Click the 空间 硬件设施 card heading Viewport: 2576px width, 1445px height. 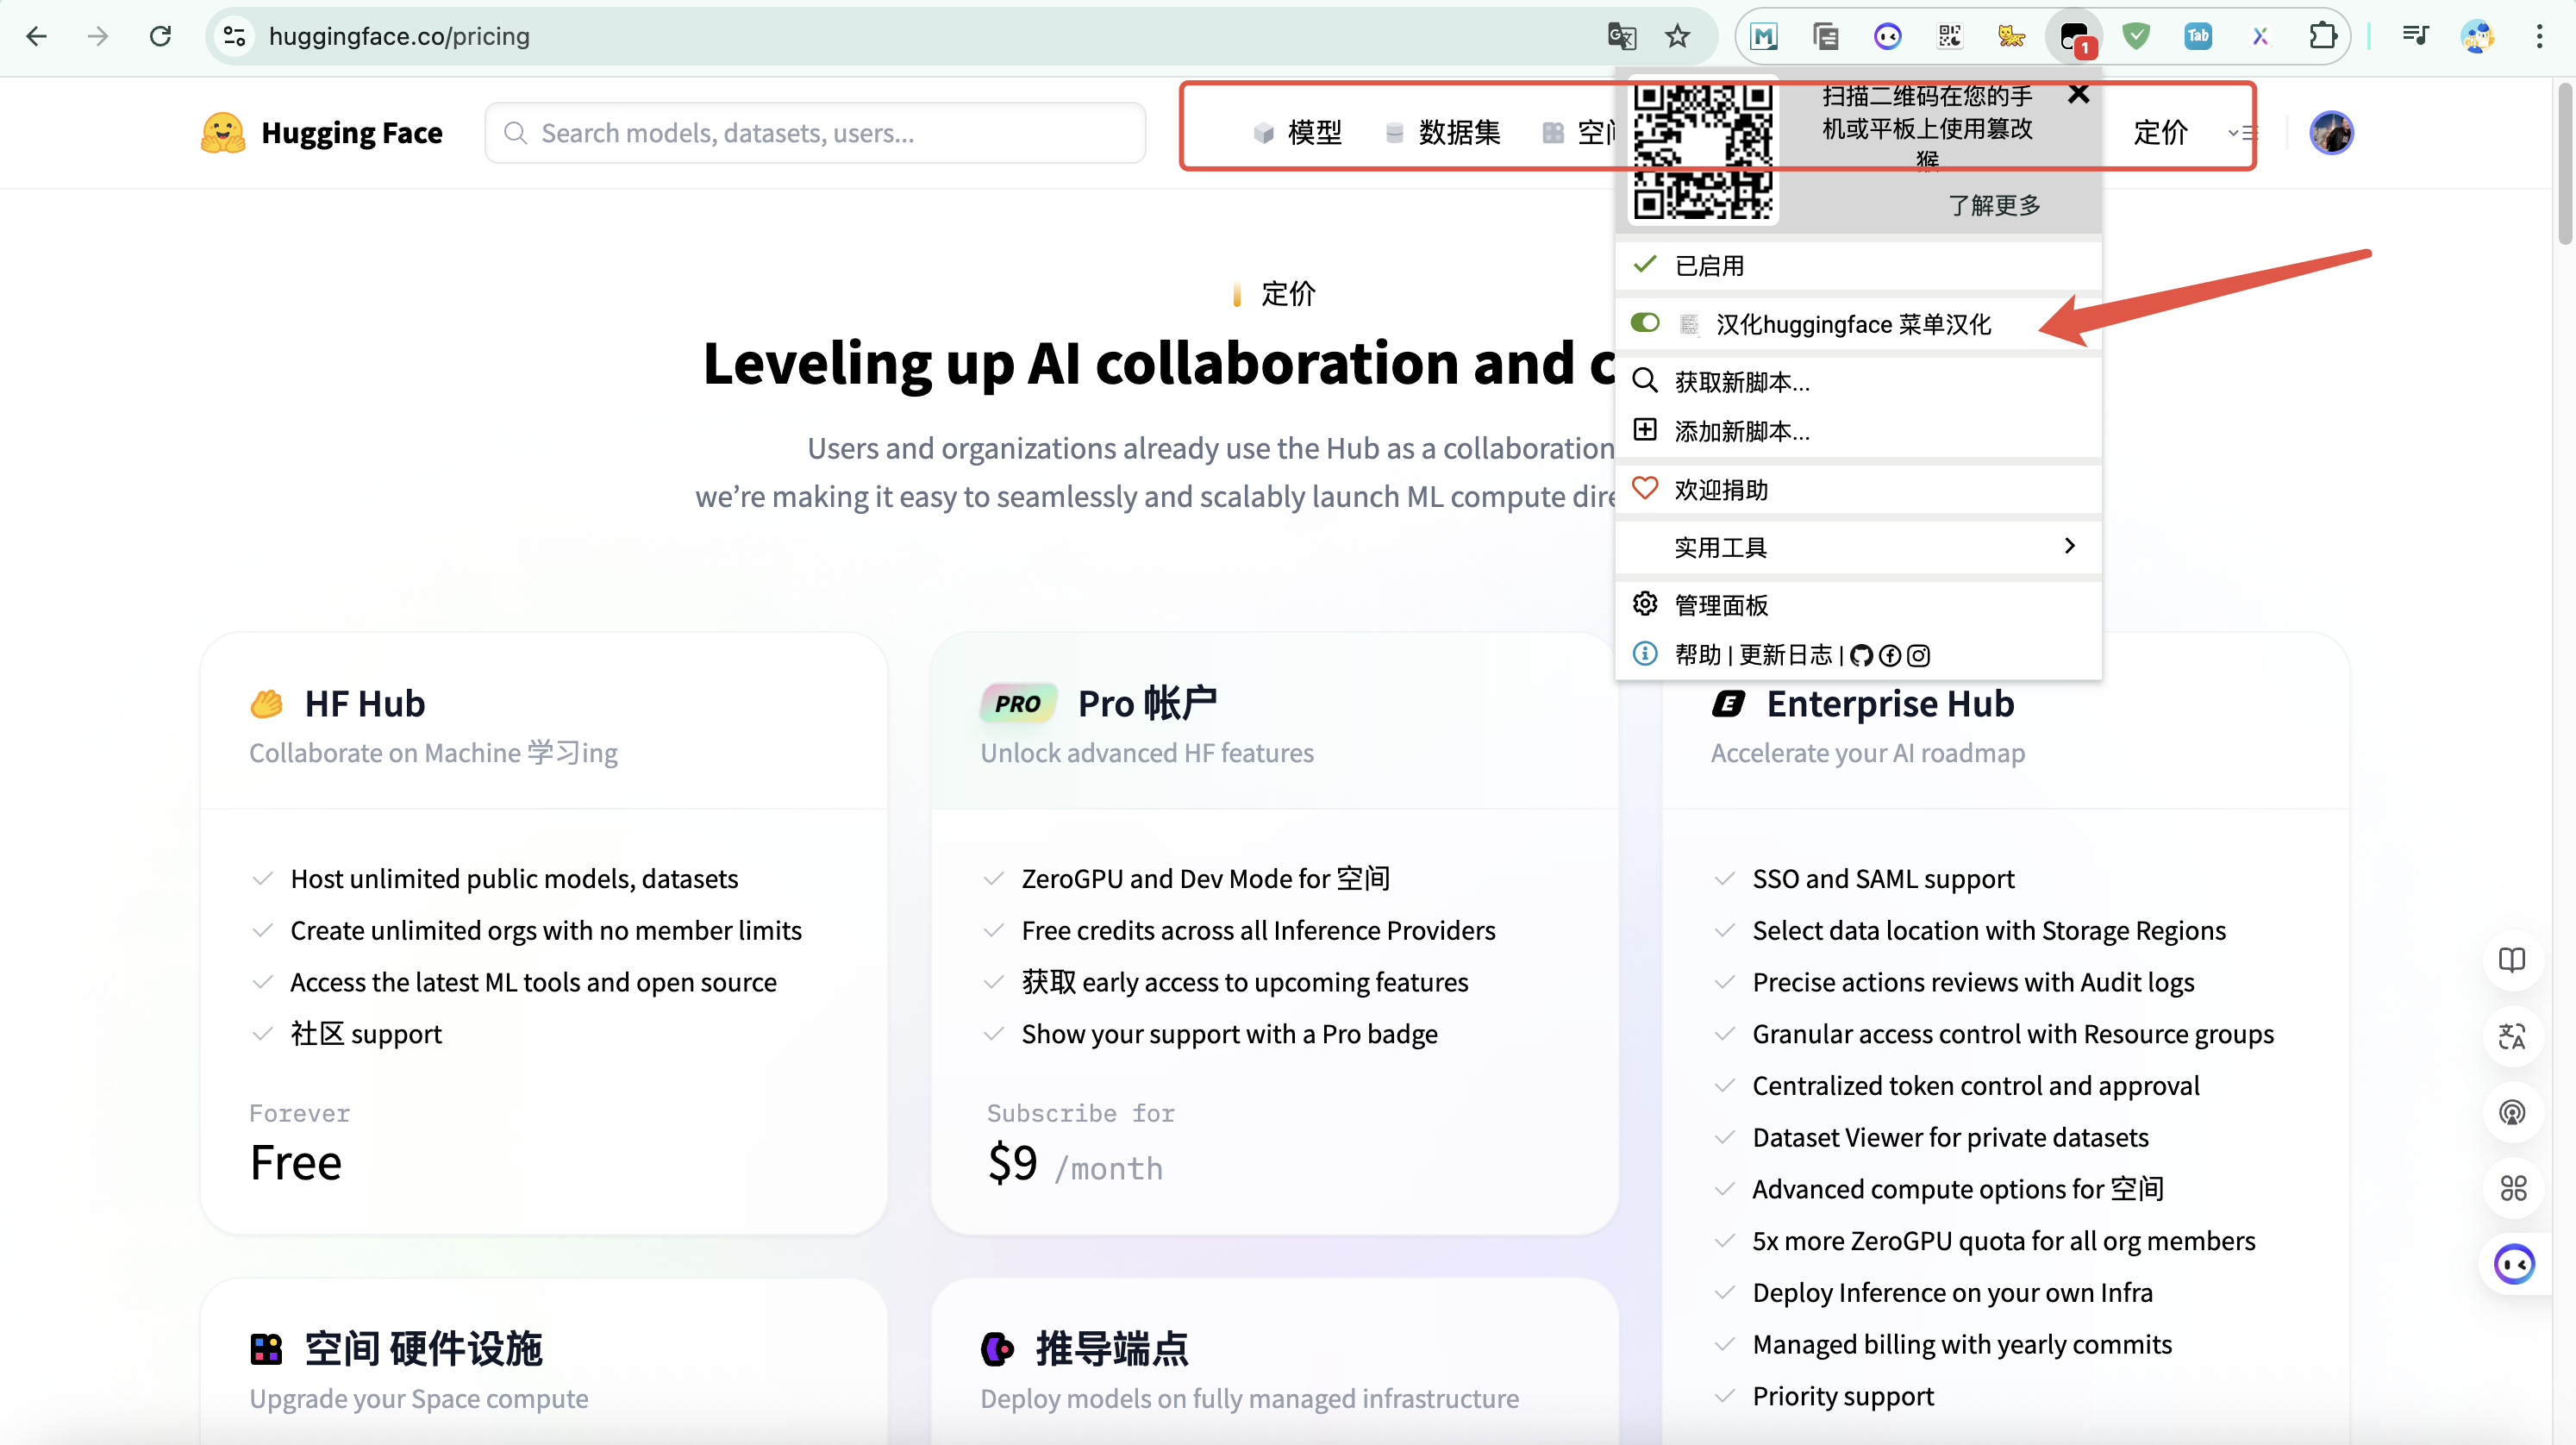[424, 1348]
